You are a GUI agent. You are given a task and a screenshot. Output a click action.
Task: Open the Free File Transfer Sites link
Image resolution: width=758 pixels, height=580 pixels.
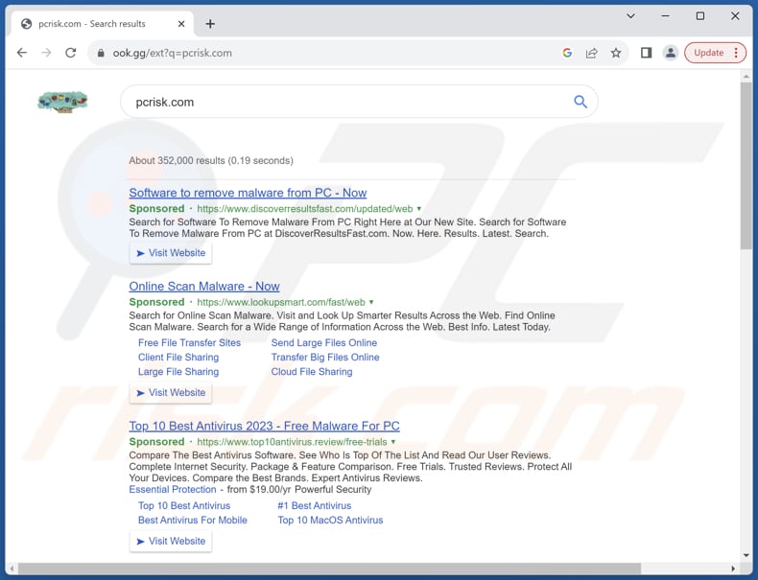point(190,343)
